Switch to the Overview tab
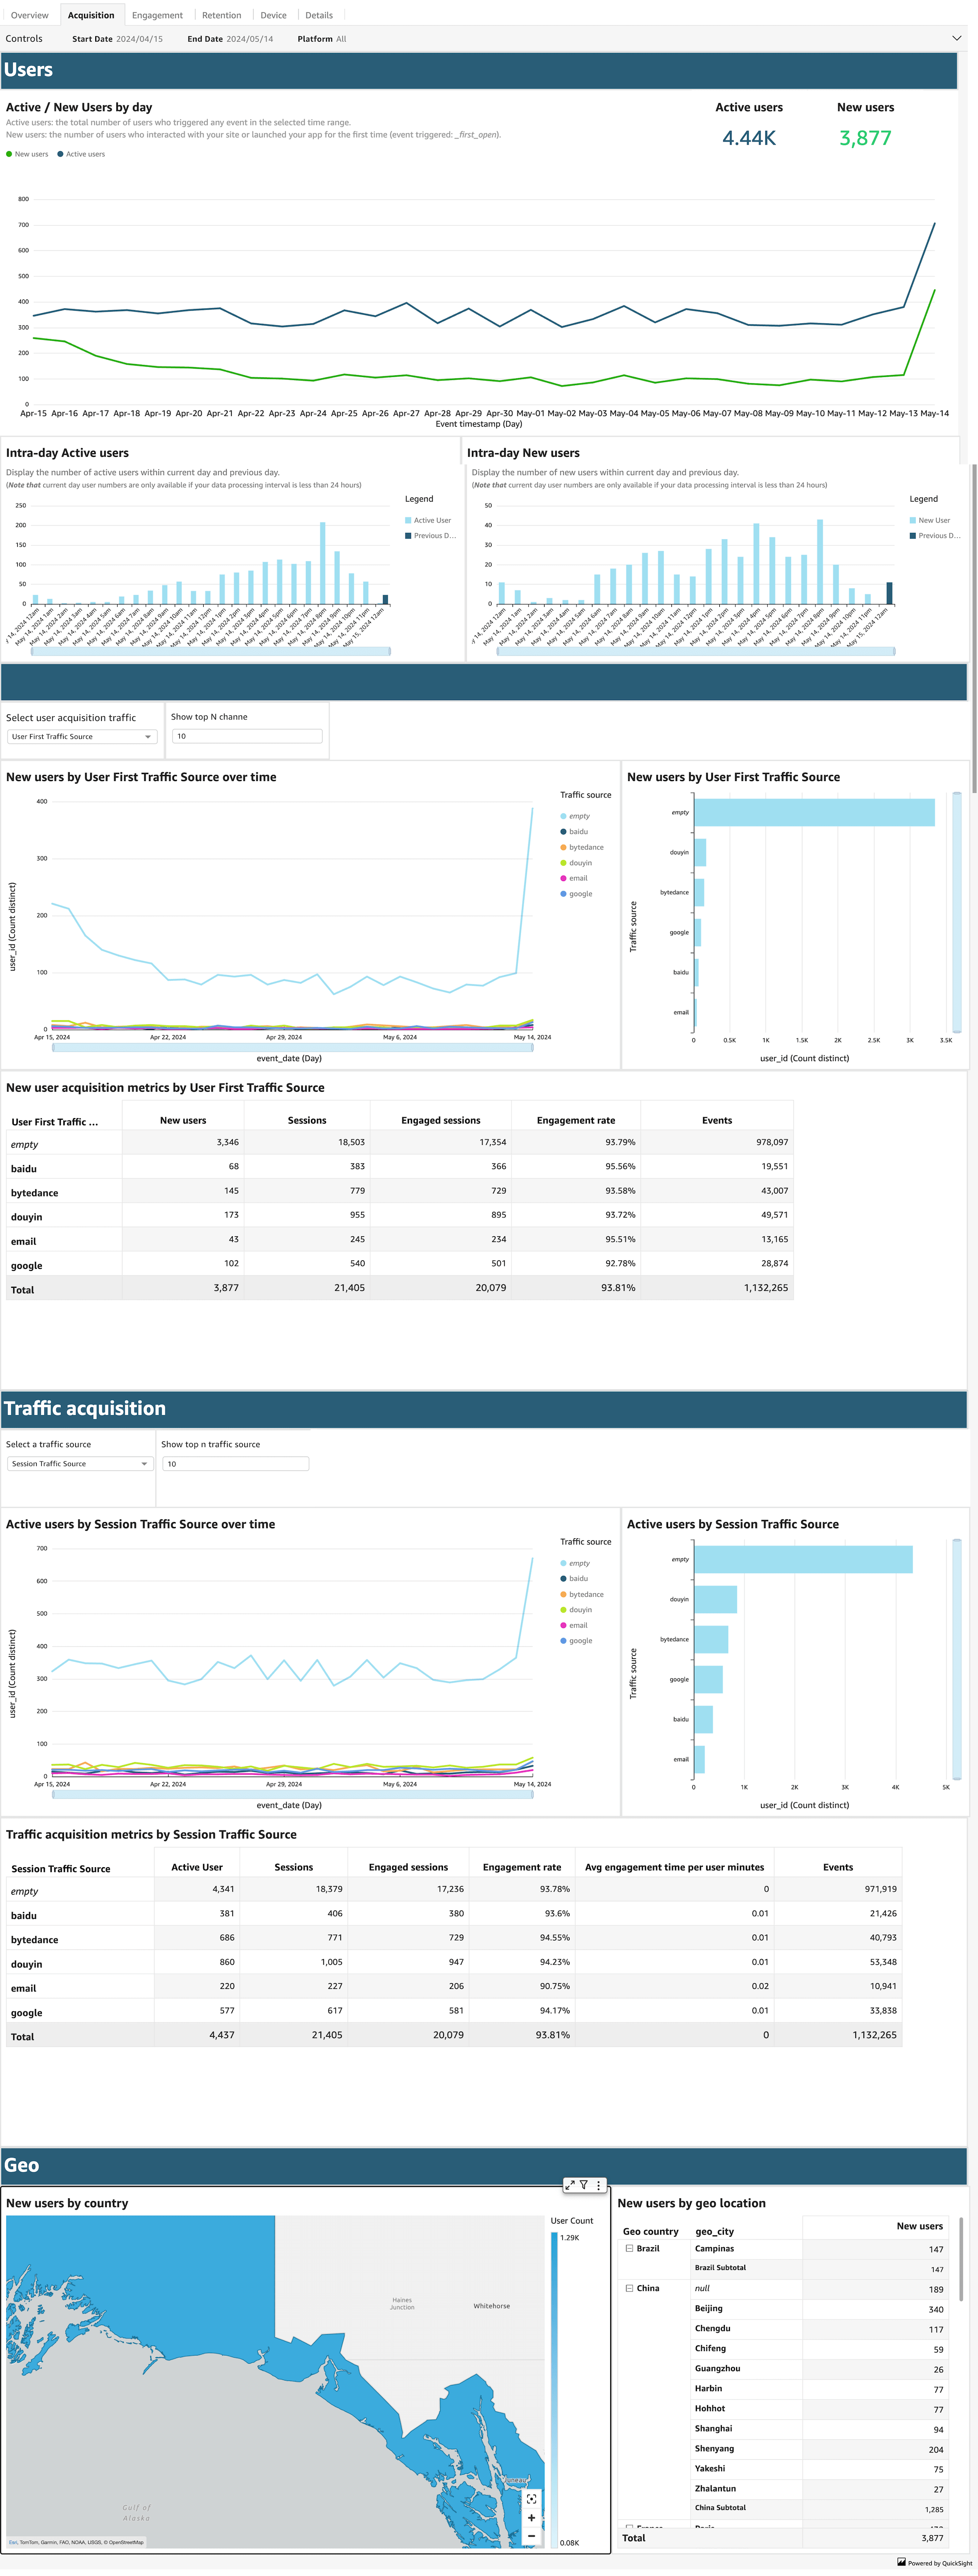978x2576 pixels. click(30, 15)
